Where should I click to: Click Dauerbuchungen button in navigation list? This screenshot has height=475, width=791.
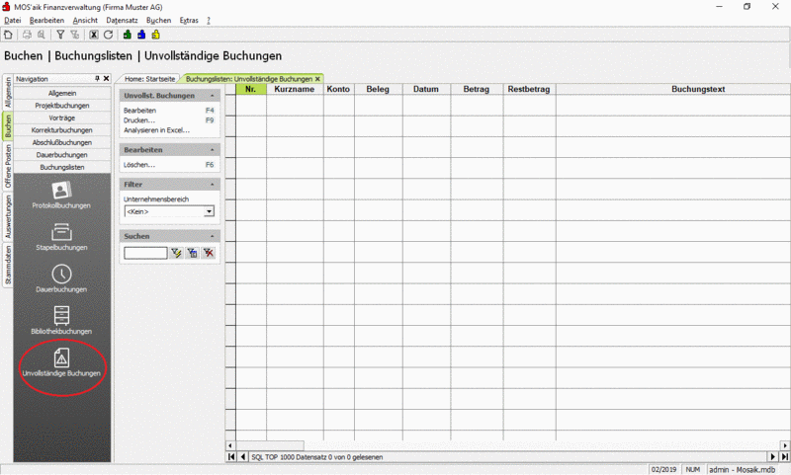point(62,155)
